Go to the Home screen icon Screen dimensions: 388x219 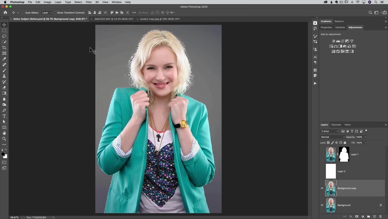pos(5,13)
